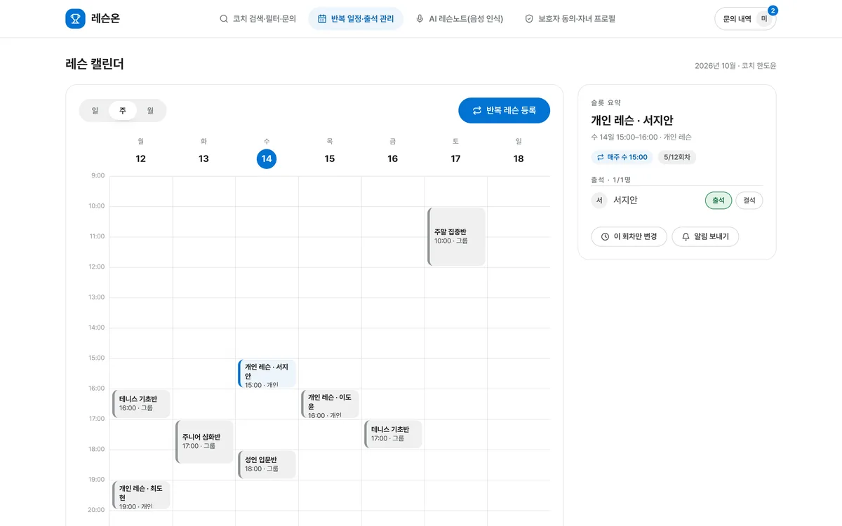Viewport: 842px width, 526px height.
Task: Go to AI 레슨노트(음성 인식) tab
Action: point(460,19)
